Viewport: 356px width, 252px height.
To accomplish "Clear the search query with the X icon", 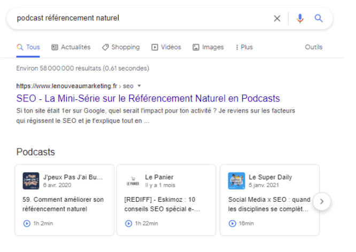I will pos(277,18).
